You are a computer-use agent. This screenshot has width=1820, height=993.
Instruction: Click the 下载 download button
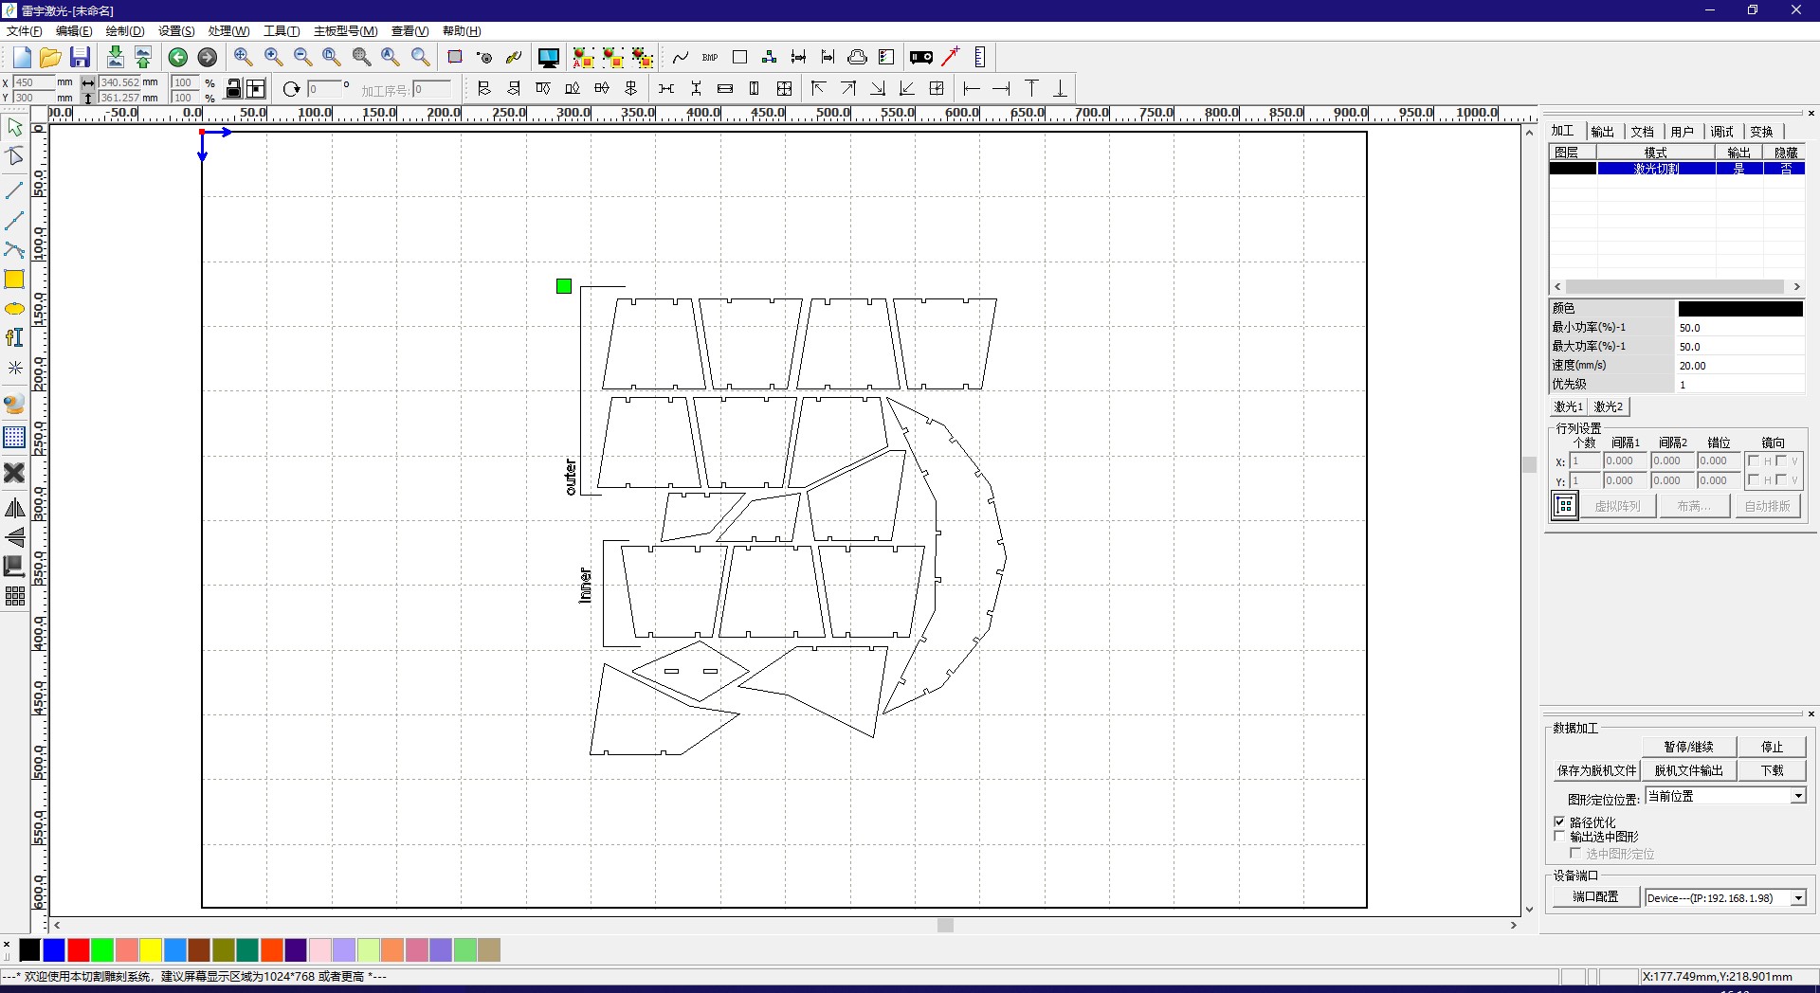(1771, 770)
